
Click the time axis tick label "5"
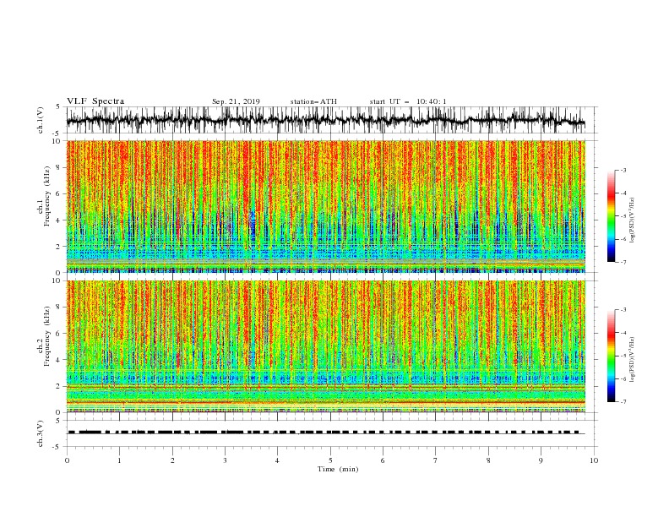[x=330, y=460]
